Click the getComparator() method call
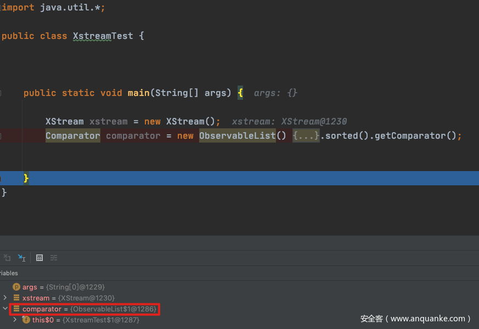The image size is (479, 329). (x=414, y=136)
